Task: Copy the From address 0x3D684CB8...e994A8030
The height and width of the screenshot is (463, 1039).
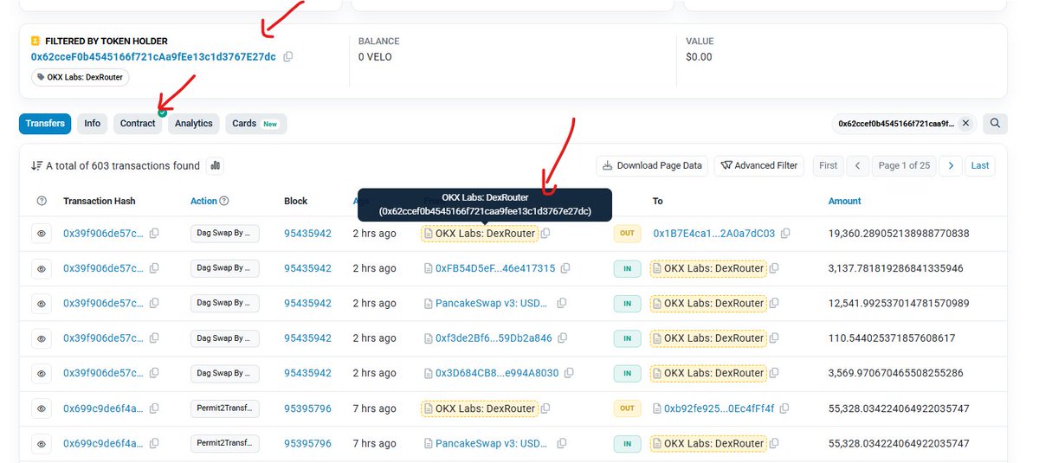Action: click(x=569, y=373)
